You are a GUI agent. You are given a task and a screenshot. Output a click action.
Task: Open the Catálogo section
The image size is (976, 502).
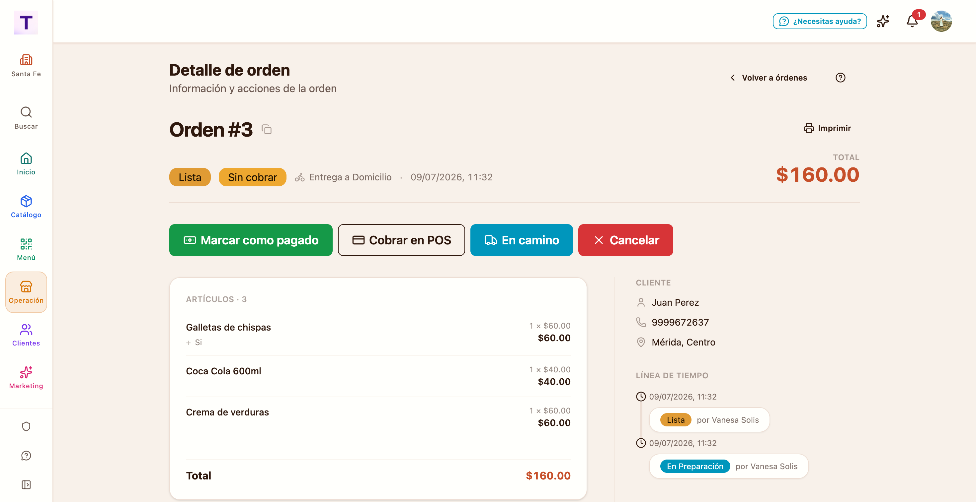point(26,207)
